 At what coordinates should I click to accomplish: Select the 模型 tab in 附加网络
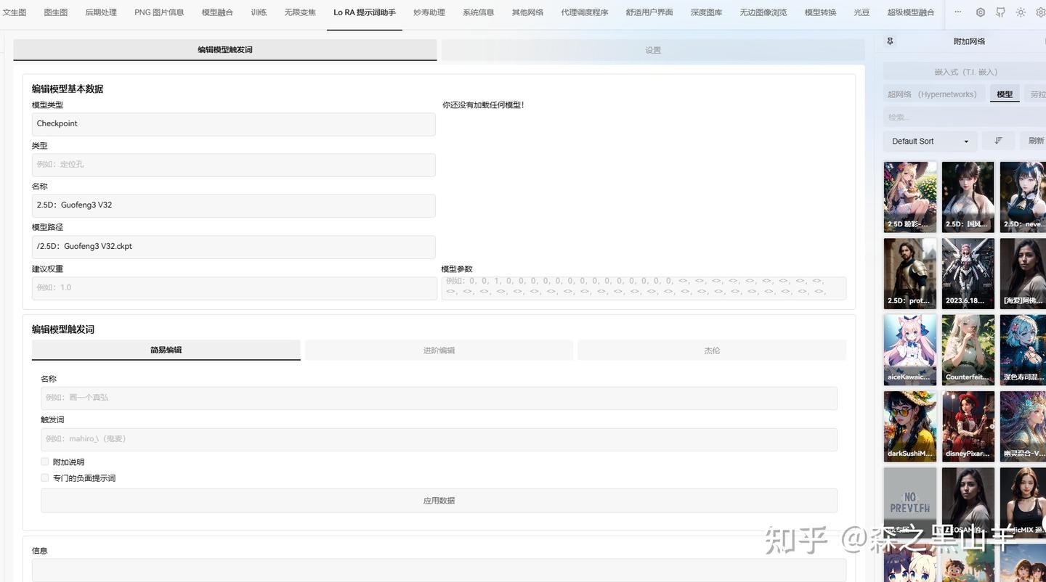tap(1005, 94)
